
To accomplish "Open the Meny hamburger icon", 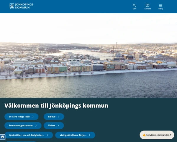I will (x=160, y=5).
